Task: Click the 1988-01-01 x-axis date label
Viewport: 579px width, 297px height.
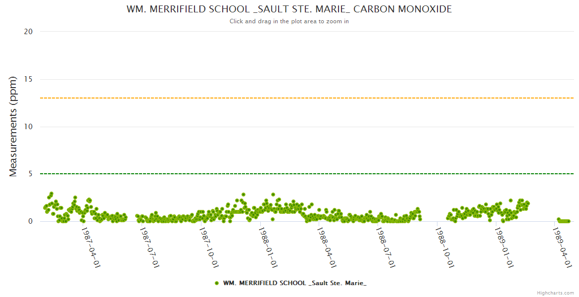Action: pos(268,247)
